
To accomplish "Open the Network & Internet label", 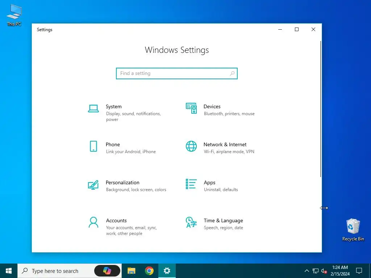I will pos(225,144).
